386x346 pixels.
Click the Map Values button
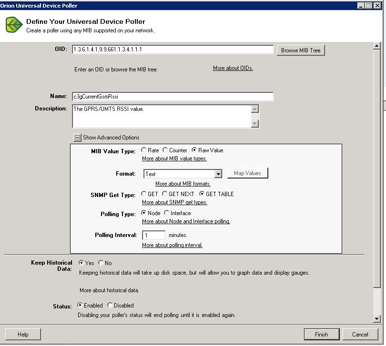point(247,173)
